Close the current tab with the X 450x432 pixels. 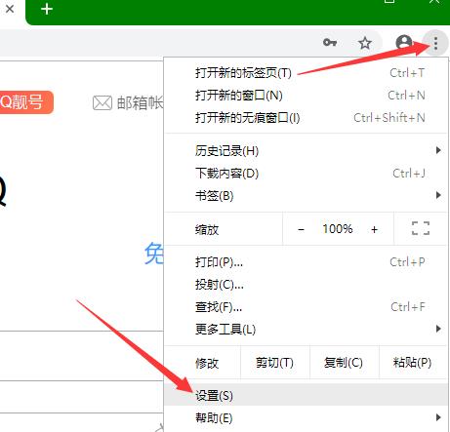10,9
